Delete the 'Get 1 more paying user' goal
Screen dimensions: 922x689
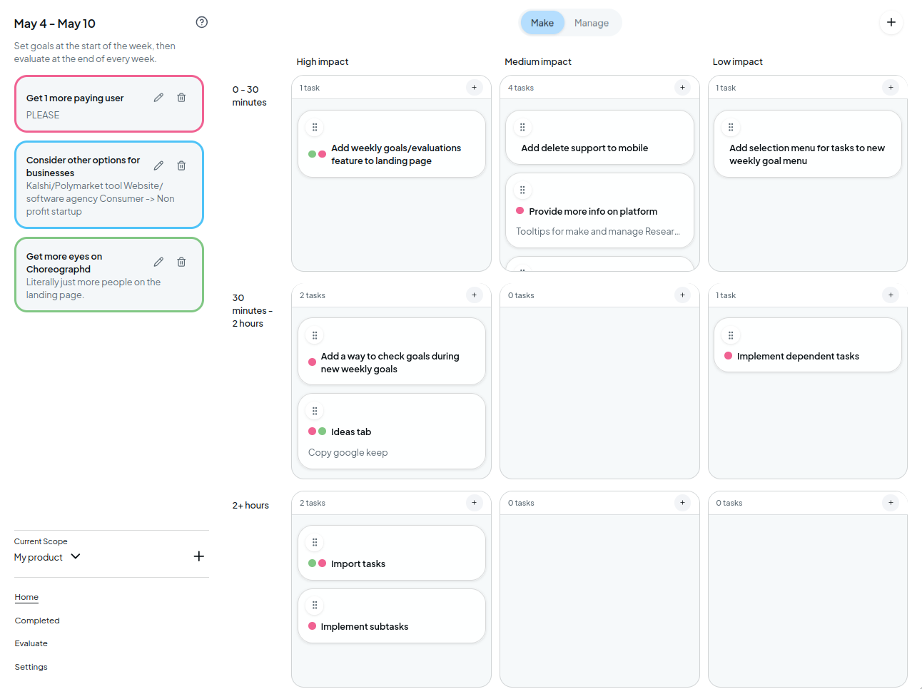[181, 98]
